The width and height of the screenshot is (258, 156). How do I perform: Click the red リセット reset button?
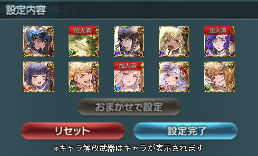[73, 131]
